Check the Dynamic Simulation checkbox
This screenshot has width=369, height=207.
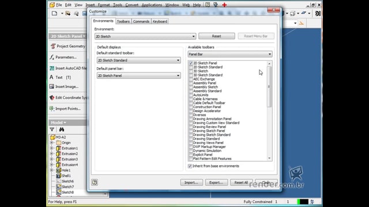[191, 151]
